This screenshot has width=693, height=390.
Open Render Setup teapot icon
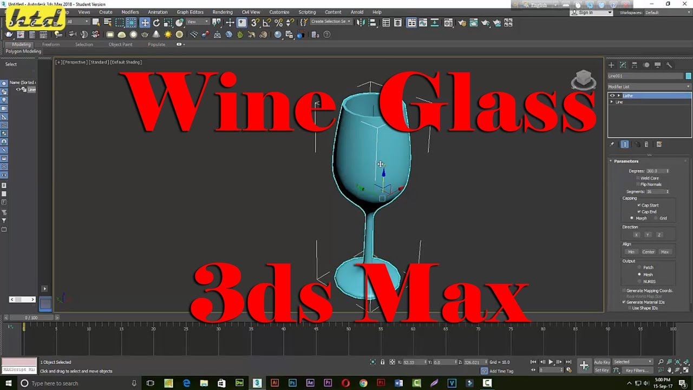pos(462,22)
